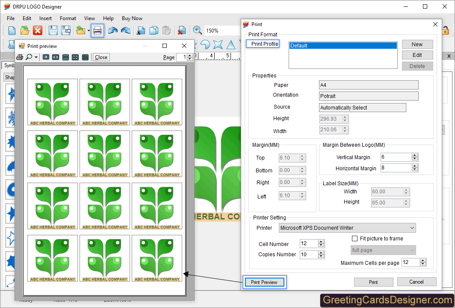Create a new document from the toolbar
Viewport: 455px width, 308px height.
tap(12, 30)
